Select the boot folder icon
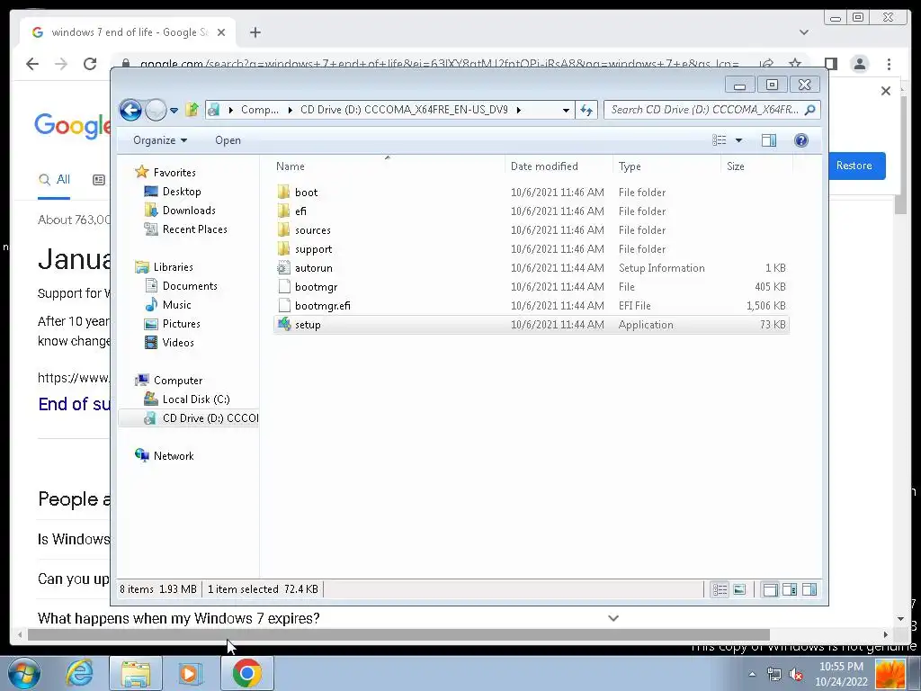Screen dimensions: 921x691 click(x=283, y=193)
